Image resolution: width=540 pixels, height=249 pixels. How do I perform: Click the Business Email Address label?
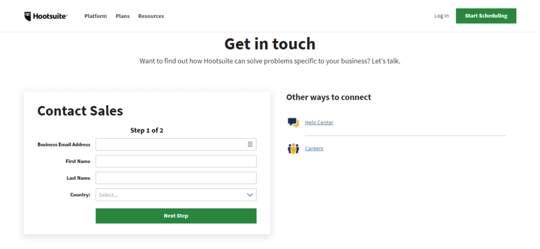(x=64, y=144)
